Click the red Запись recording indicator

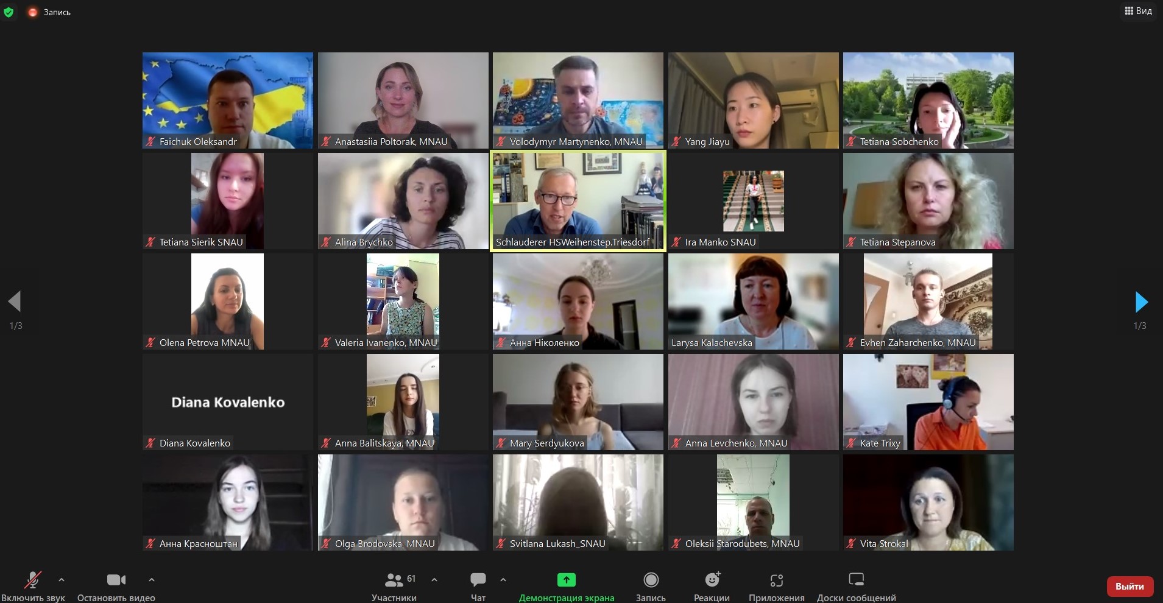[x=50, y=12]
